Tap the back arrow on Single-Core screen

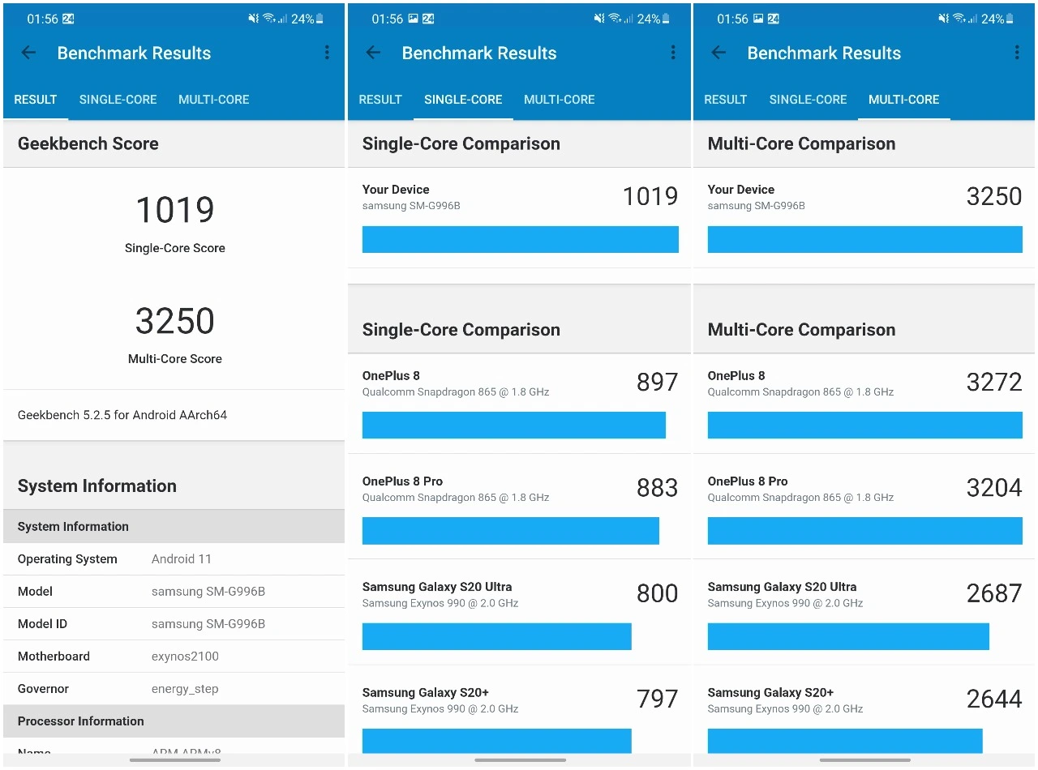[x=373, y=53]
